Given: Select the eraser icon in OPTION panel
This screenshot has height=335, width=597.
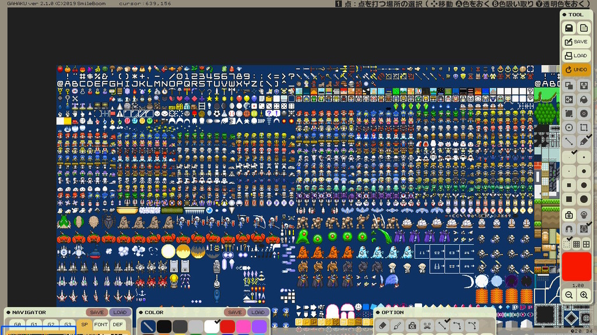Looking at the screenshot, I should 383,326.
